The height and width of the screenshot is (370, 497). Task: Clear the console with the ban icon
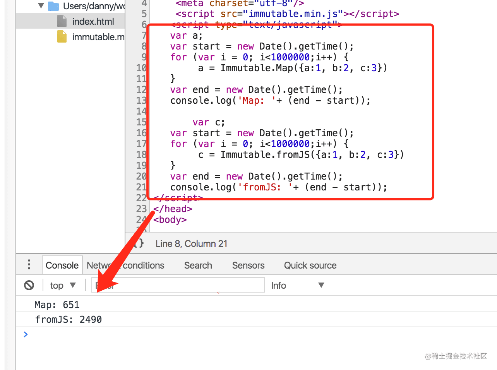(x=29, y=285)
